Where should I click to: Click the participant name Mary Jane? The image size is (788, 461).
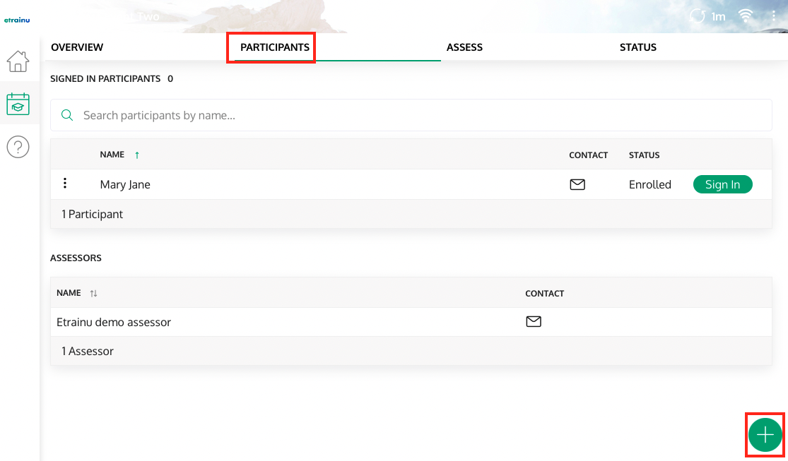(x=125, y=185)
